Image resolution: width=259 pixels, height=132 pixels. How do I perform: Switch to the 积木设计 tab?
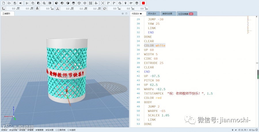pos(152,14)
